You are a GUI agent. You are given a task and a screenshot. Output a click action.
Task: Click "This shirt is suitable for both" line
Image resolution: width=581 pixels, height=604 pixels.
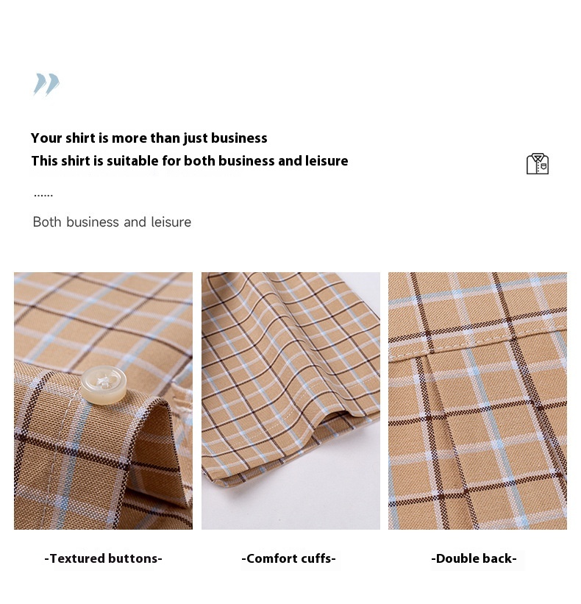click(x=124, y=160)
